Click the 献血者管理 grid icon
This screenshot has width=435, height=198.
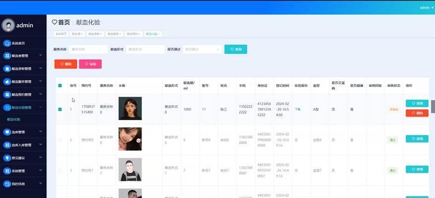click(x=7, y=56)
